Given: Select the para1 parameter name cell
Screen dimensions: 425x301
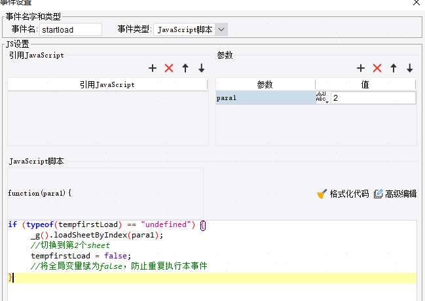Looking at the screenshot, I should pyautogui.click(x=266, y=97).
